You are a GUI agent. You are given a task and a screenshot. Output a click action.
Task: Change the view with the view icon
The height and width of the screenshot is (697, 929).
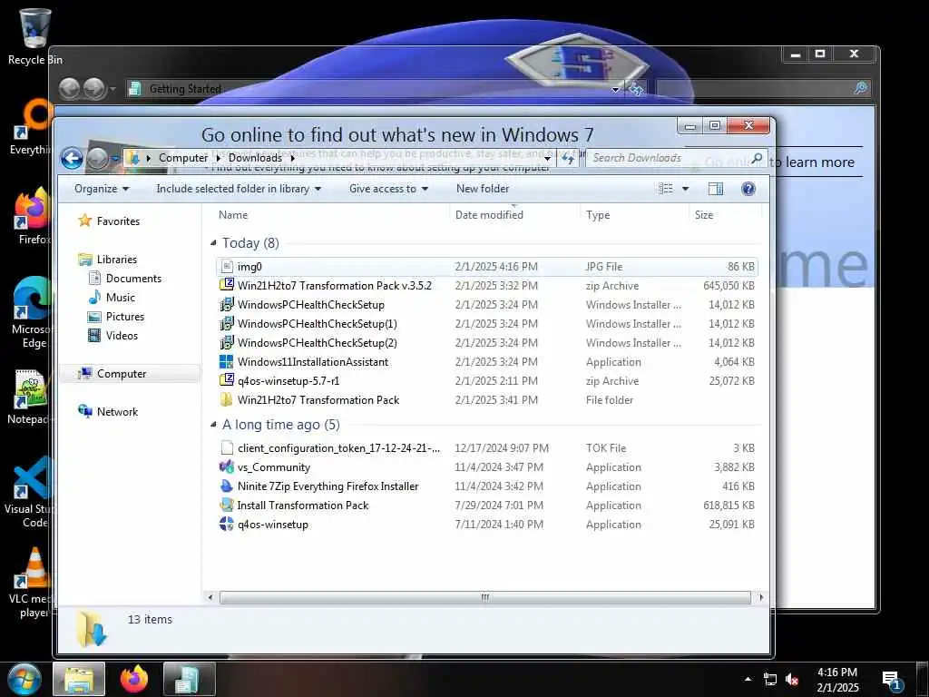click(x=666, y=189)
